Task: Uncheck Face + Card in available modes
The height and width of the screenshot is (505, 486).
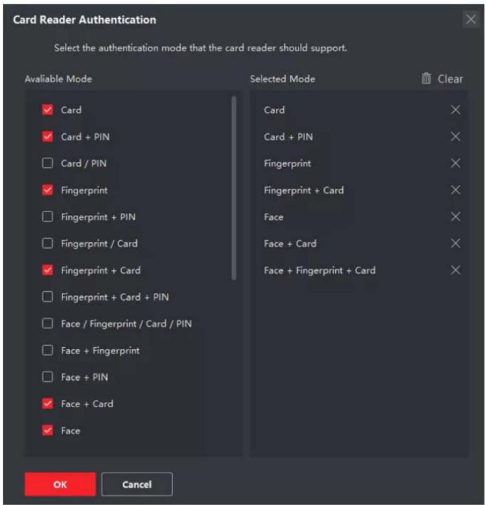Action: point(47,404)
